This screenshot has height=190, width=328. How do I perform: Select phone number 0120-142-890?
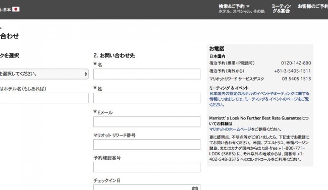(x=296, y=63)
